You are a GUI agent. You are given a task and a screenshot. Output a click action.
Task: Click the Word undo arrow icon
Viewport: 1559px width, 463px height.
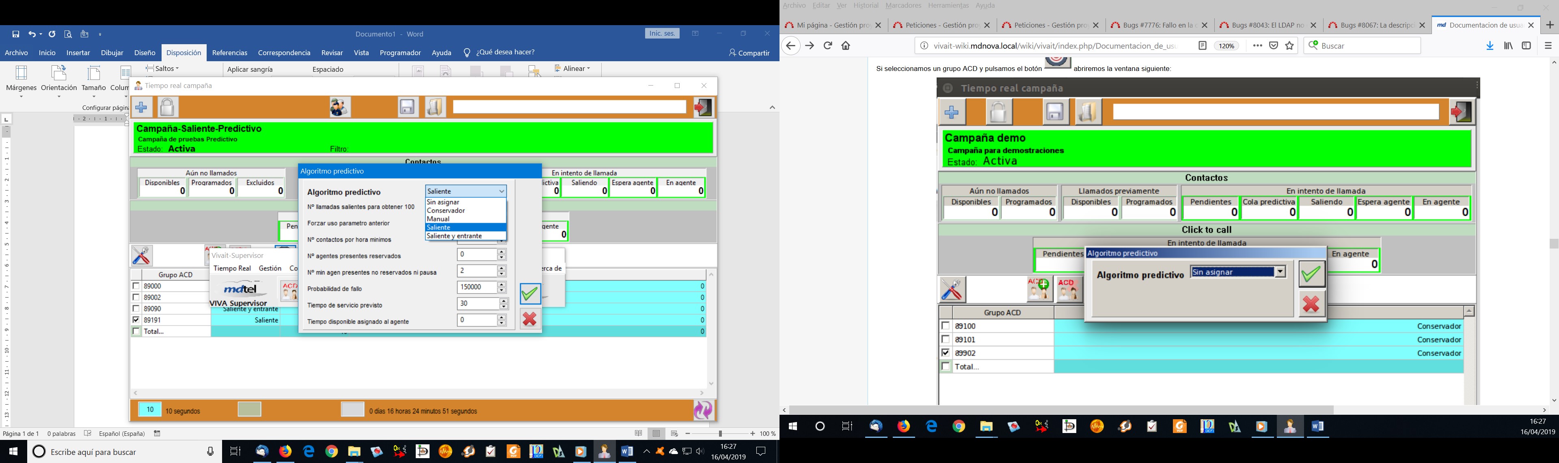[x=32, y=34]
